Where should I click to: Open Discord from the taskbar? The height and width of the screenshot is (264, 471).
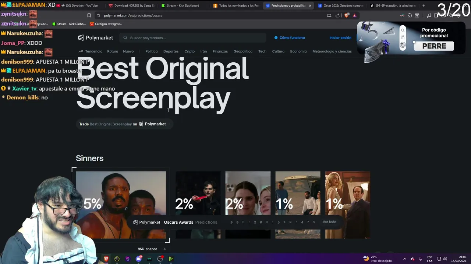coord(139,259)
